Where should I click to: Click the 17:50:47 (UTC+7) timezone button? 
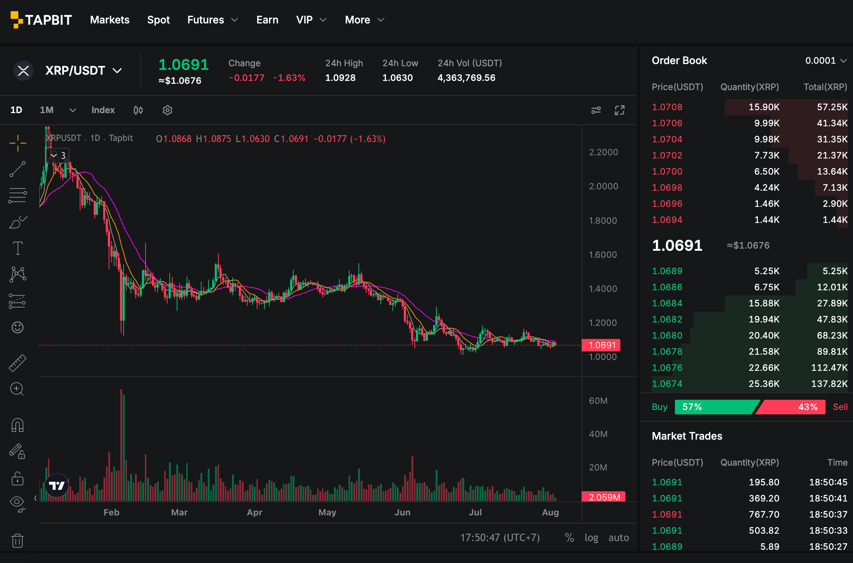pyautogui.click(x=500, y=537)
